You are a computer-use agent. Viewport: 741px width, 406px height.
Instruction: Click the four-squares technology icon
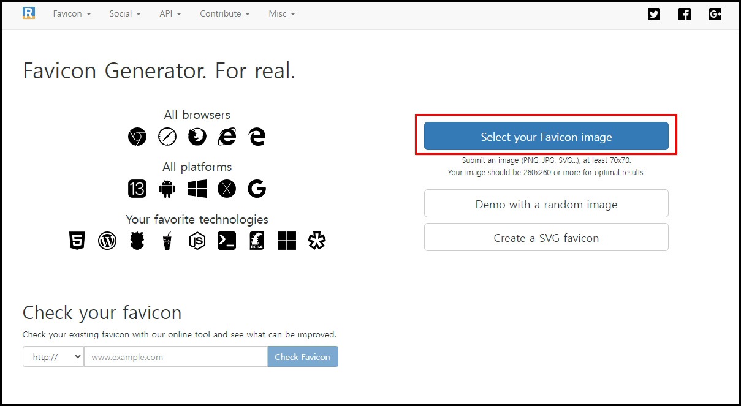[287, 241]
